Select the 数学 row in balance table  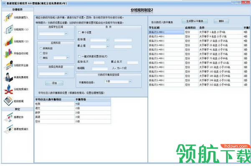73,113
